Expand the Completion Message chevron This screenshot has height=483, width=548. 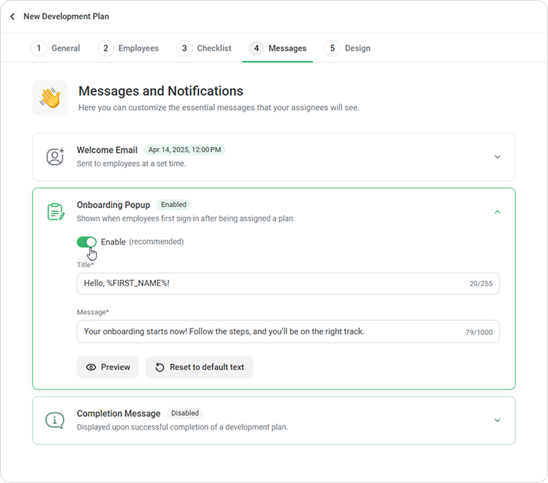497,420
